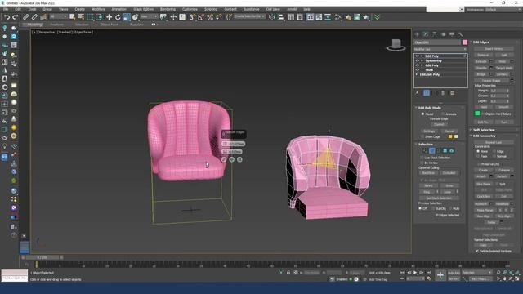Enable Use Stack Selection checkbox
The image size is (523, 294).
pyautogui.click(x=422, y=158)
